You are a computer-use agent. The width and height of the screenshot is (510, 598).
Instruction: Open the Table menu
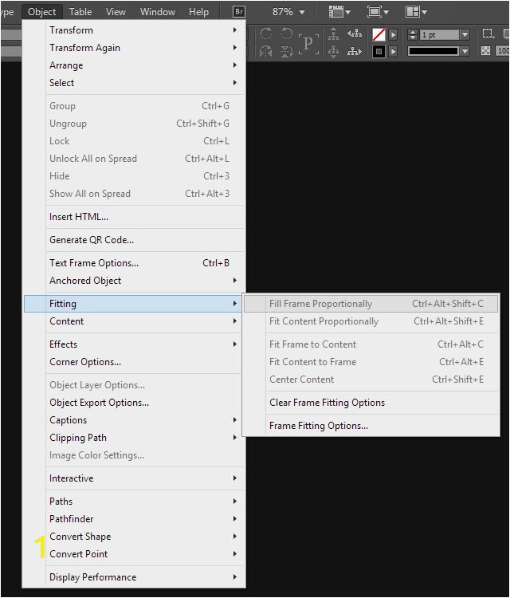[x=80, y=12]
